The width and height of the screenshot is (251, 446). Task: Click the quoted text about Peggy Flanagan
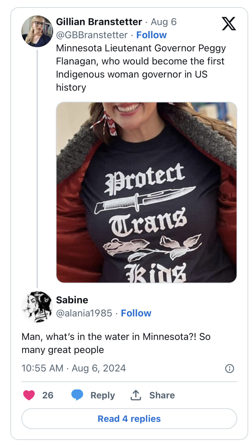coord(141,68)
